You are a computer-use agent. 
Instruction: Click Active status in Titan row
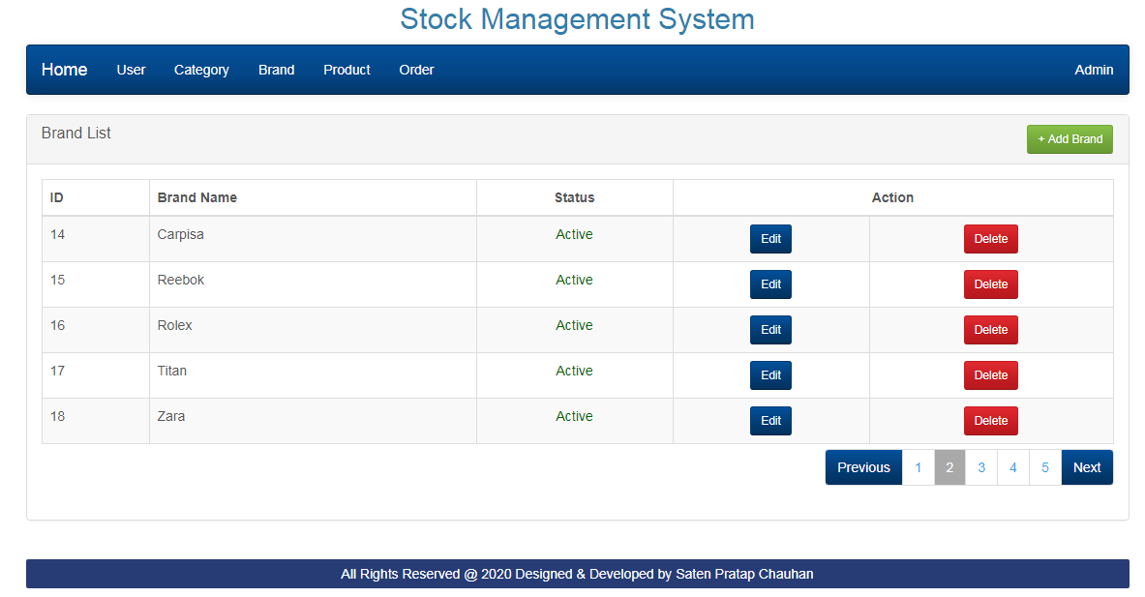click(574, 371)
